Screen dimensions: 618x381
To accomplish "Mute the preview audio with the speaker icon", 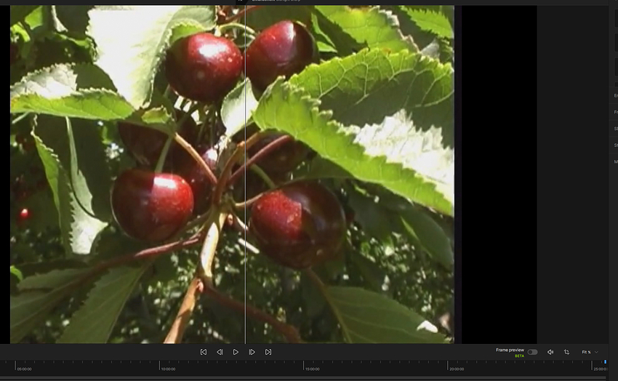I will [x=550, y=352].
